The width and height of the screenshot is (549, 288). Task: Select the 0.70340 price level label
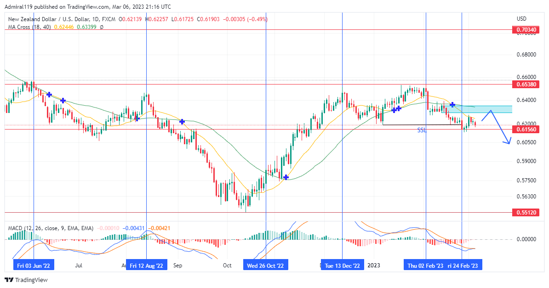526,30
